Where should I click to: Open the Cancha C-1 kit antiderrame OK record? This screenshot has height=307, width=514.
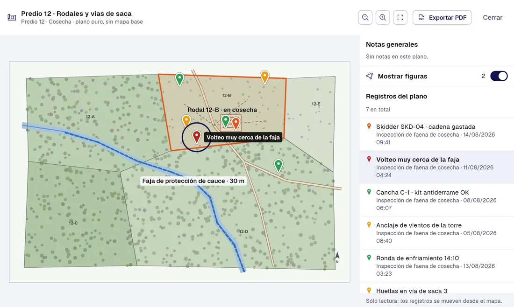coord(436,200)
